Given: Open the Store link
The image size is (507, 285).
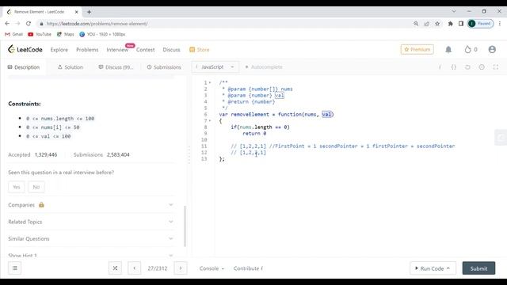Looking at the screenshot, I should tap(200, 50).
